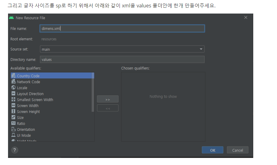Select Country Code in available qualifiers
The height and width of the screenshot is (165, 277).
click(x=51, y=76)
